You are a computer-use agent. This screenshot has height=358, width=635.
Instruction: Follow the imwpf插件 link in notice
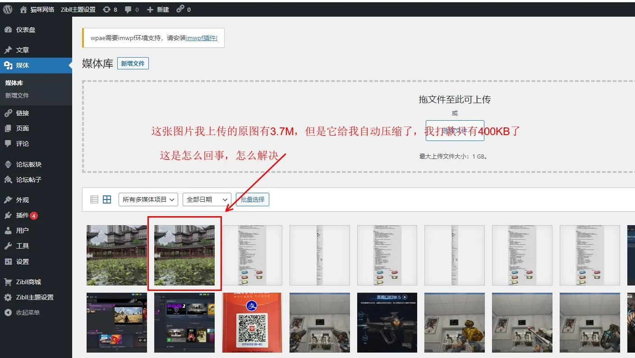click(202, 38)
